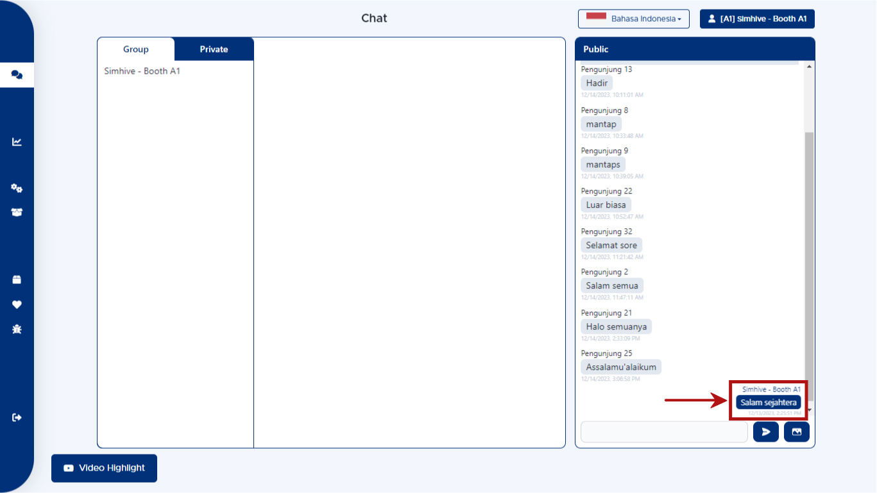Click the 'Salam semua' message bubble
The height and width of the screenshot is (493, 877).
612,286
